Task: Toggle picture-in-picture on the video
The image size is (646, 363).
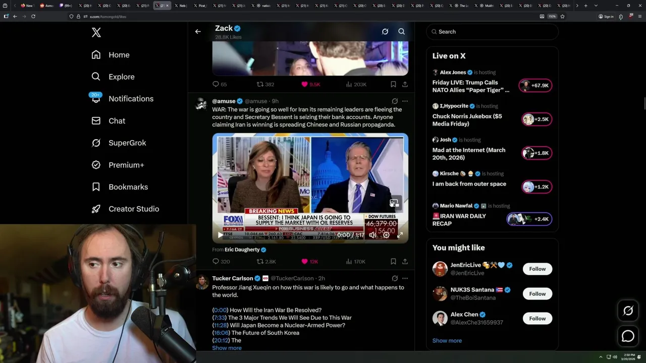Action: [394, 203]
